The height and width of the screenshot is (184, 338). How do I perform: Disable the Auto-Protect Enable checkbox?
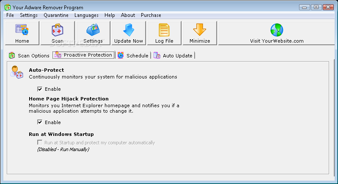pyautogui.click(x=40, y=89)
